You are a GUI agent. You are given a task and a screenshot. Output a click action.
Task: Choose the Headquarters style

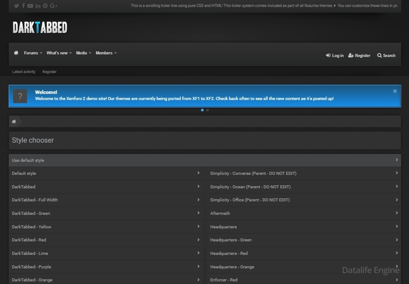pos(304,227)
